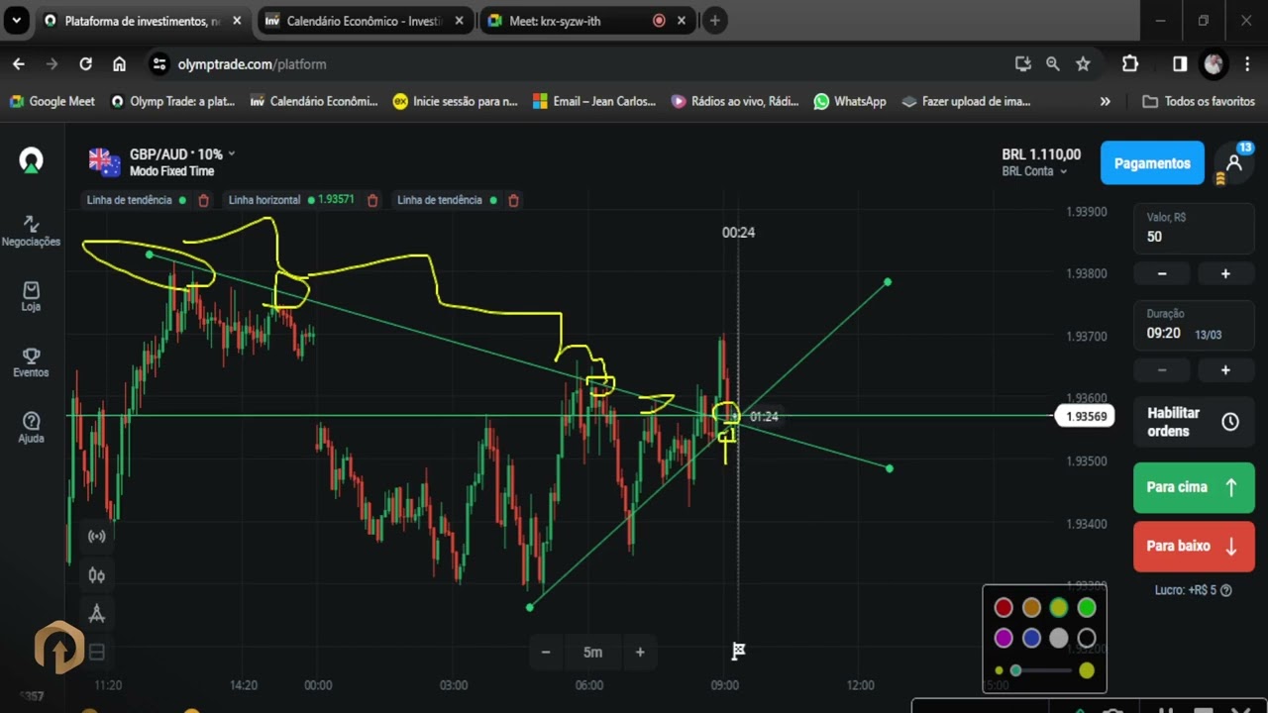The image size is (1268, 713).
Task: Pick the magenta color swatch
Action: [1004, 639]
